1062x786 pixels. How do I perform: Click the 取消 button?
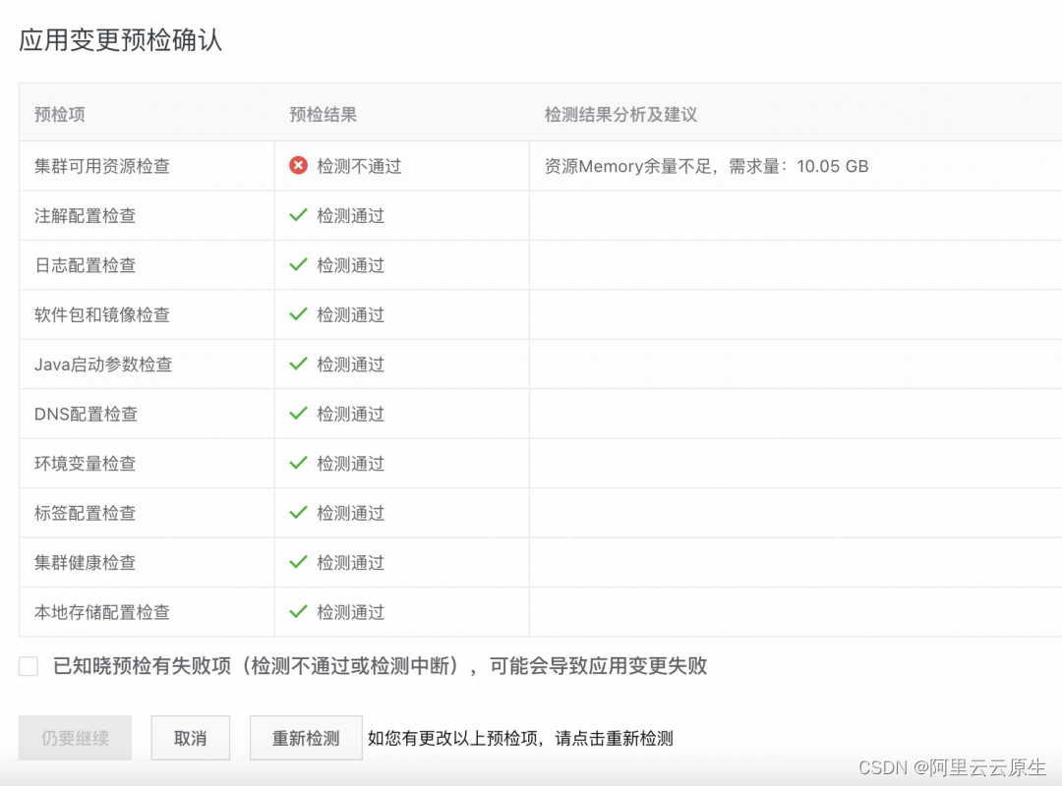tap(191, 738)
